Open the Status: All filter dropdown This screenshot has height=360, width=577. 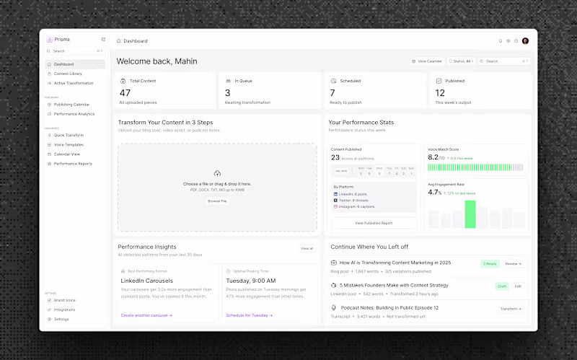pos(461,61)
